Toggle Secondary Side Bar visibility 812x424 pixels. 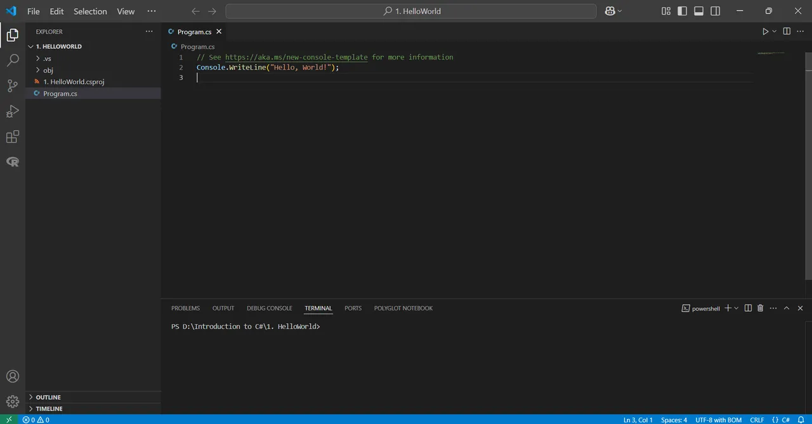[716, 11]
